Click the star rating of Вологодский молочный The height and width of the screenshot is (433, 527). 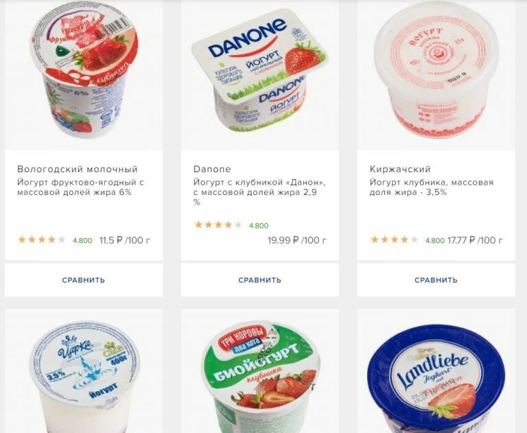tap(41, 239)
